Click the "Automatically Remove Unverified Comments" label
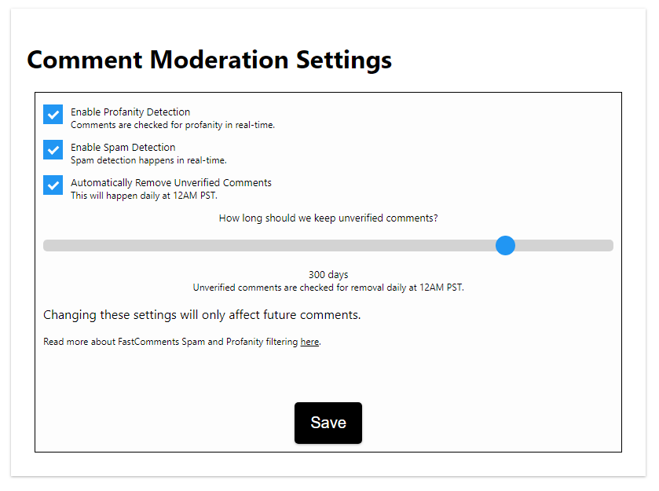 (x=171, y=183)
